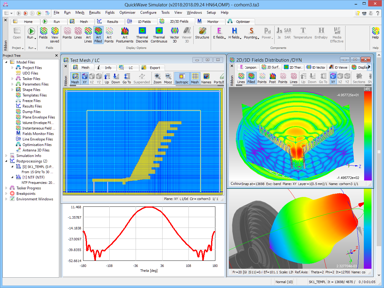Open the Optimiser menu
This screenshot has width=384, height=288.
[127, 13]
